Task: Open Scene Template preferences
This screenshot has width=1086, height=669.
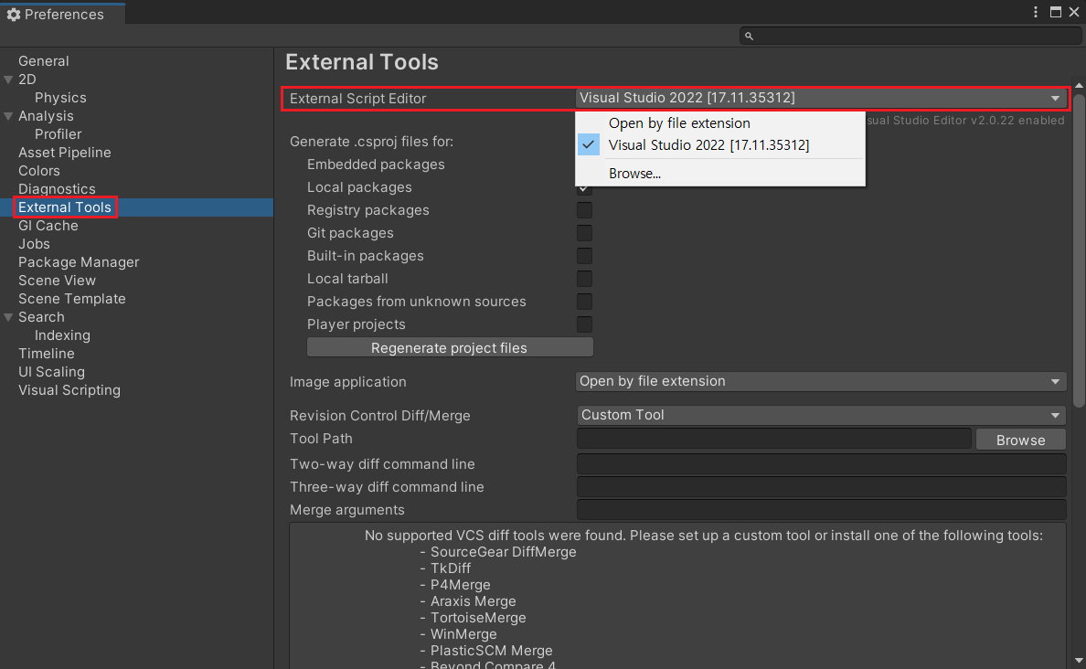Action: 72,299
